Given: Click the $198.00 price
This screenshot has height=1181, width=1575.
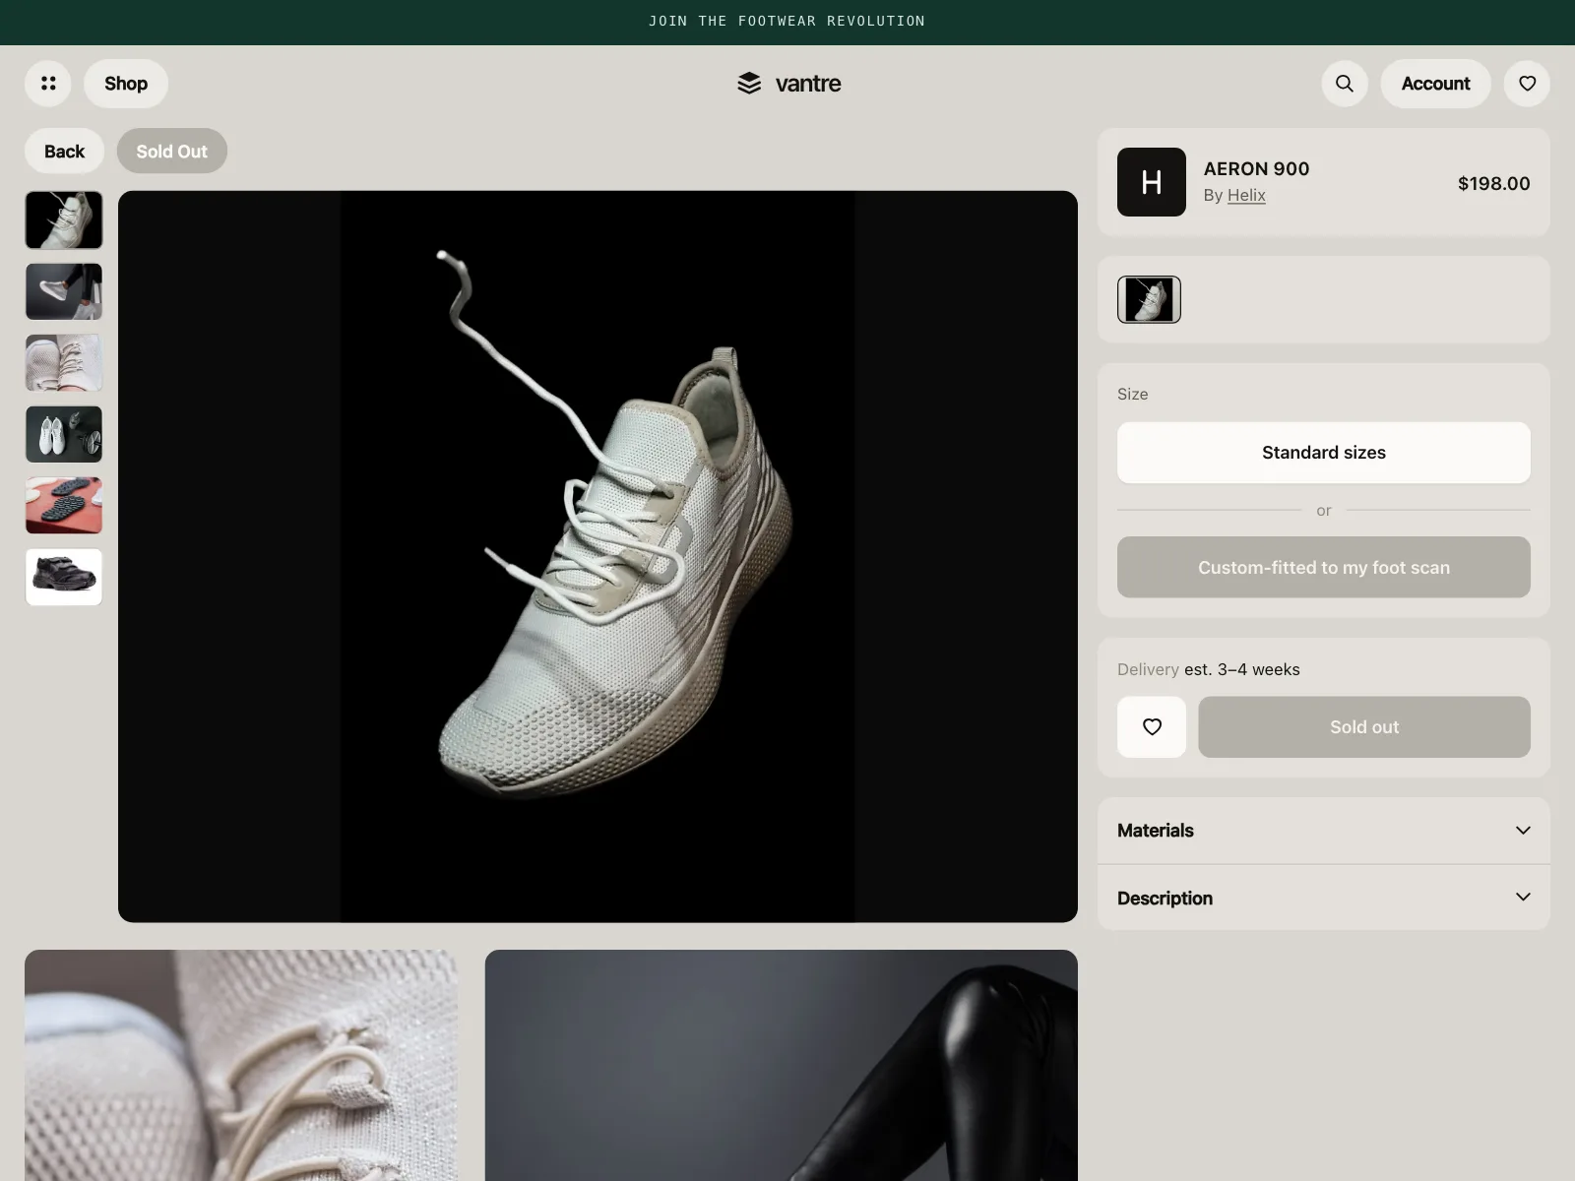Looking at the screenshot, I should click(x=1493, y=183).
